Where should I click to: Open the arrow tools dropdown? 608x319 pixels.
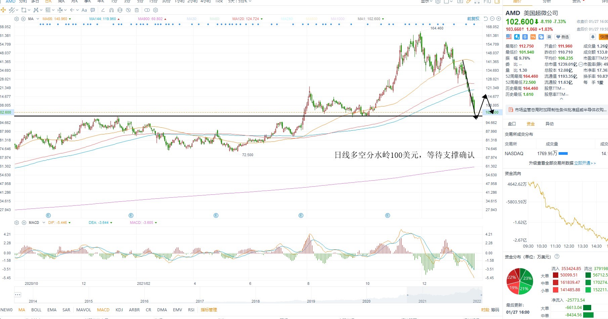tap(77, 10)
